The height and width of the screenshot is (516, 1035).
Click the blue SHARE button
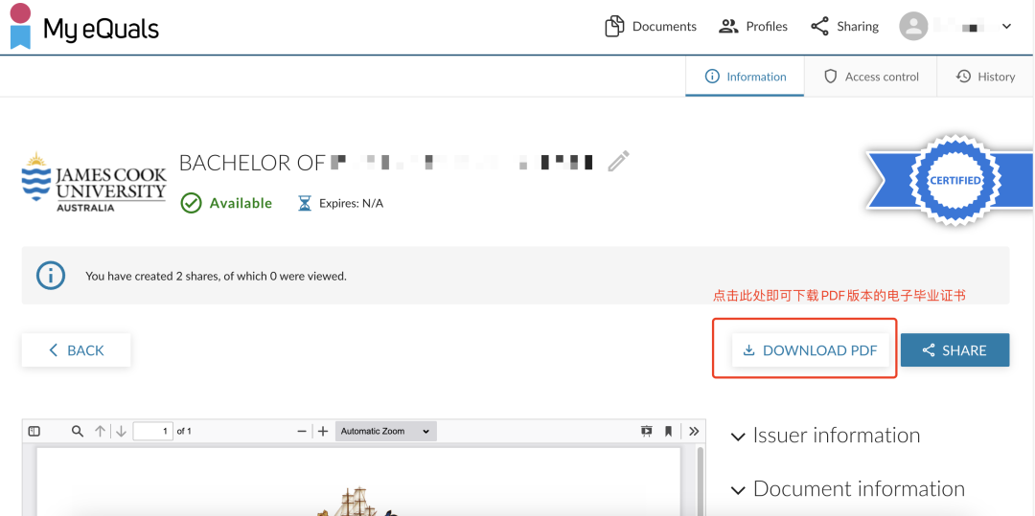point(954,350)
